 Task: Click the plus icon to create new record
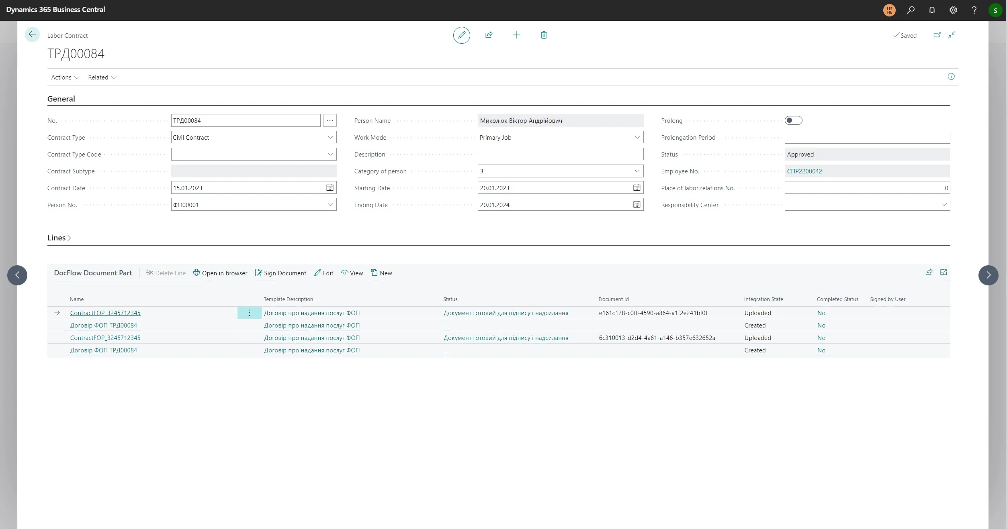516,35
